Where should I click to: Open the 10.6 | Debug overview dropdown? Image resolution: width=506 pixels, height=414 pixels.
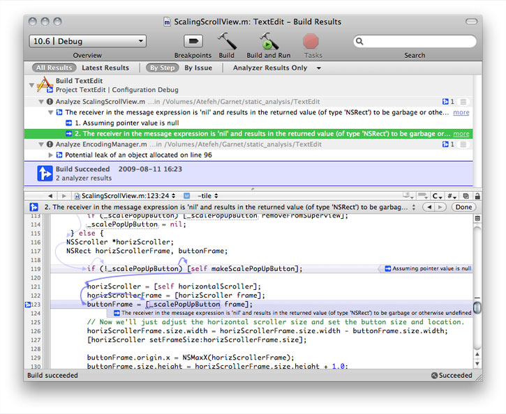[x=87, y=41]
